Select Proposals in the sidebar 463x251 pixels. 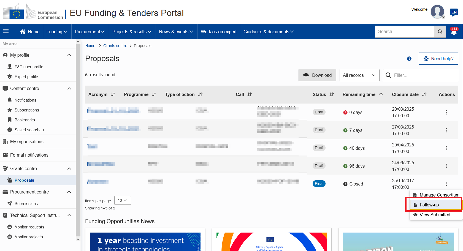click(38, 180)
